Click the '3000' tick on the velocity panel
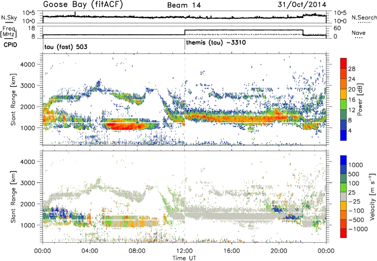Image resolution: width=377 pixels, height=261 pixels. pyautogui.click(x=27, y=183)
